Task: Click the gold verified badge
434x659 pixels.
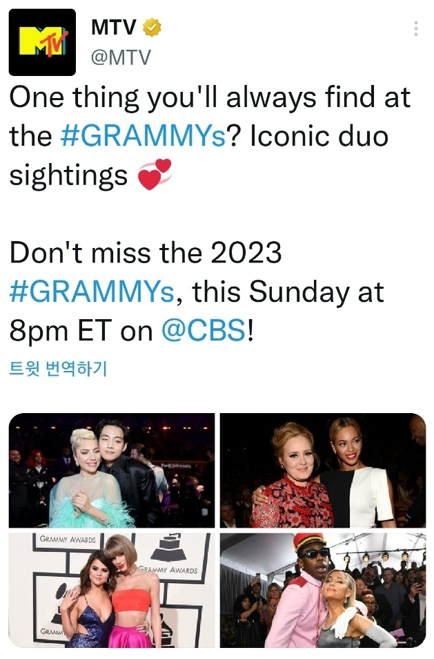Action: tap(152, 28)
